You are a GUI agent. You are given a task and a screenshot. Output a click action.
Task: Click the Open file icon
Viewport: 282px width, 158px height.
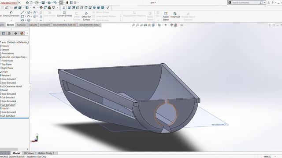[x=37, y=3]
